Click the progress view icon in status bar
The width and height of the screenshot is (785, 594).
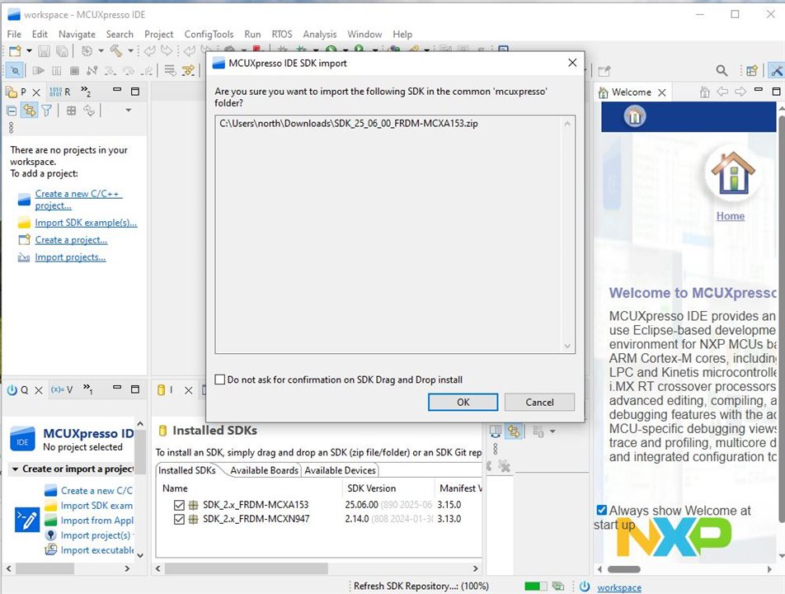coord(557,586)
